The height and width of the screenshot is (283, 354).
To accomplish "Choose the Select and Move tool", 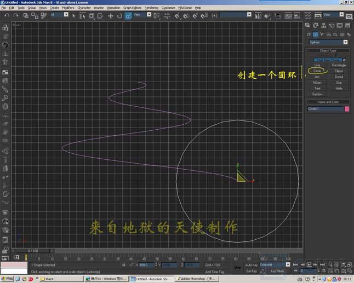I will point(111,16).
